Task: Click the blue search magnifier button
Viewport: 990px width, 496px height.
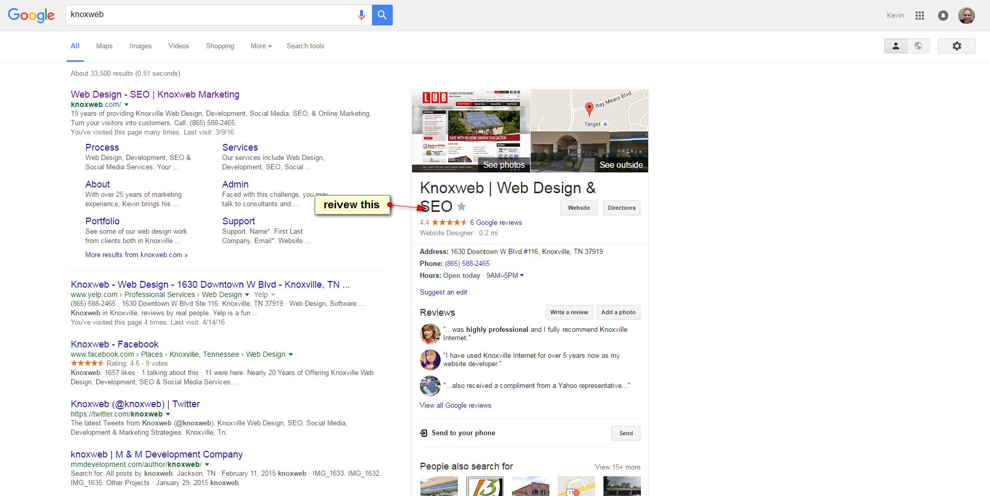Action: point(382,15)
